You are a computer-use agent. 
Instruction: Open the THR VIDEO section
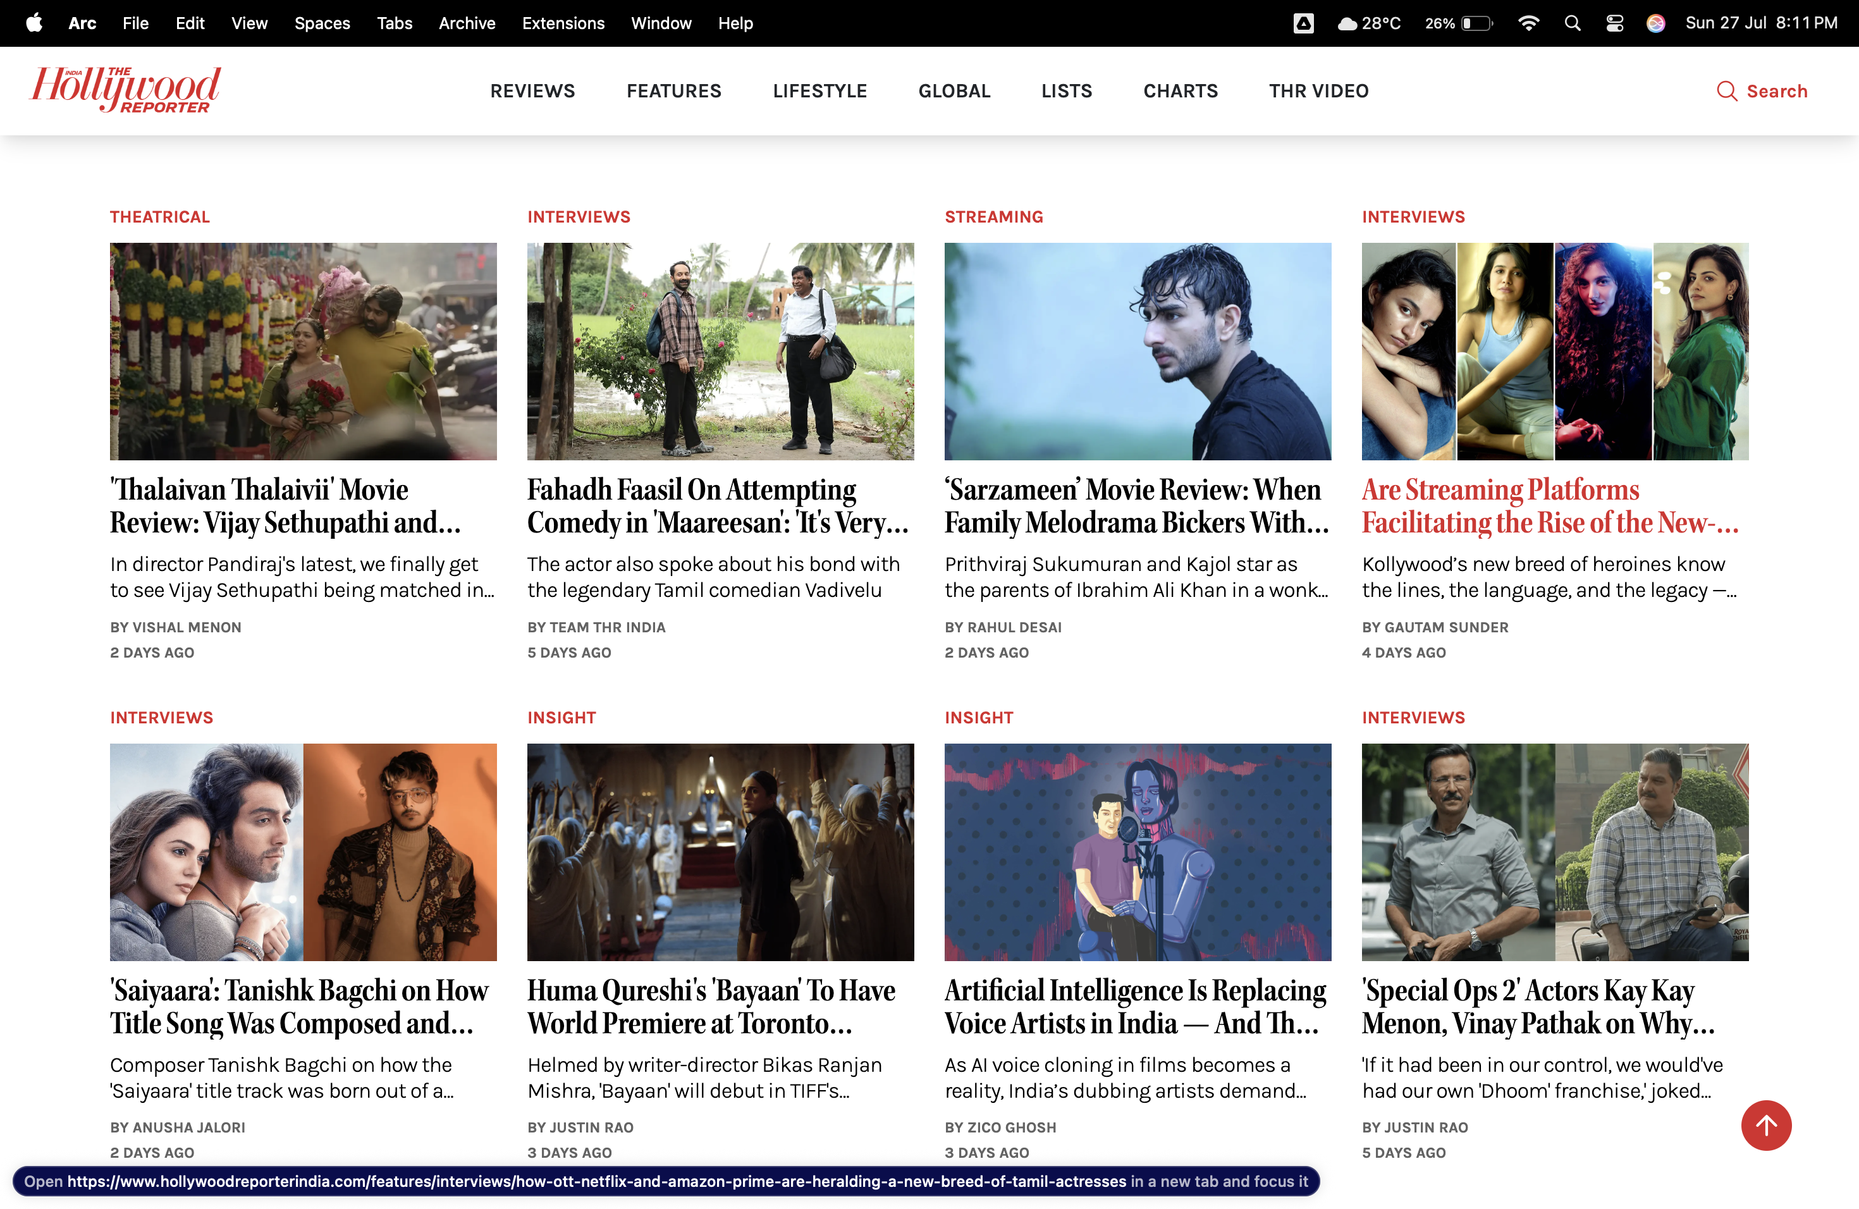tap(1318, 92)
